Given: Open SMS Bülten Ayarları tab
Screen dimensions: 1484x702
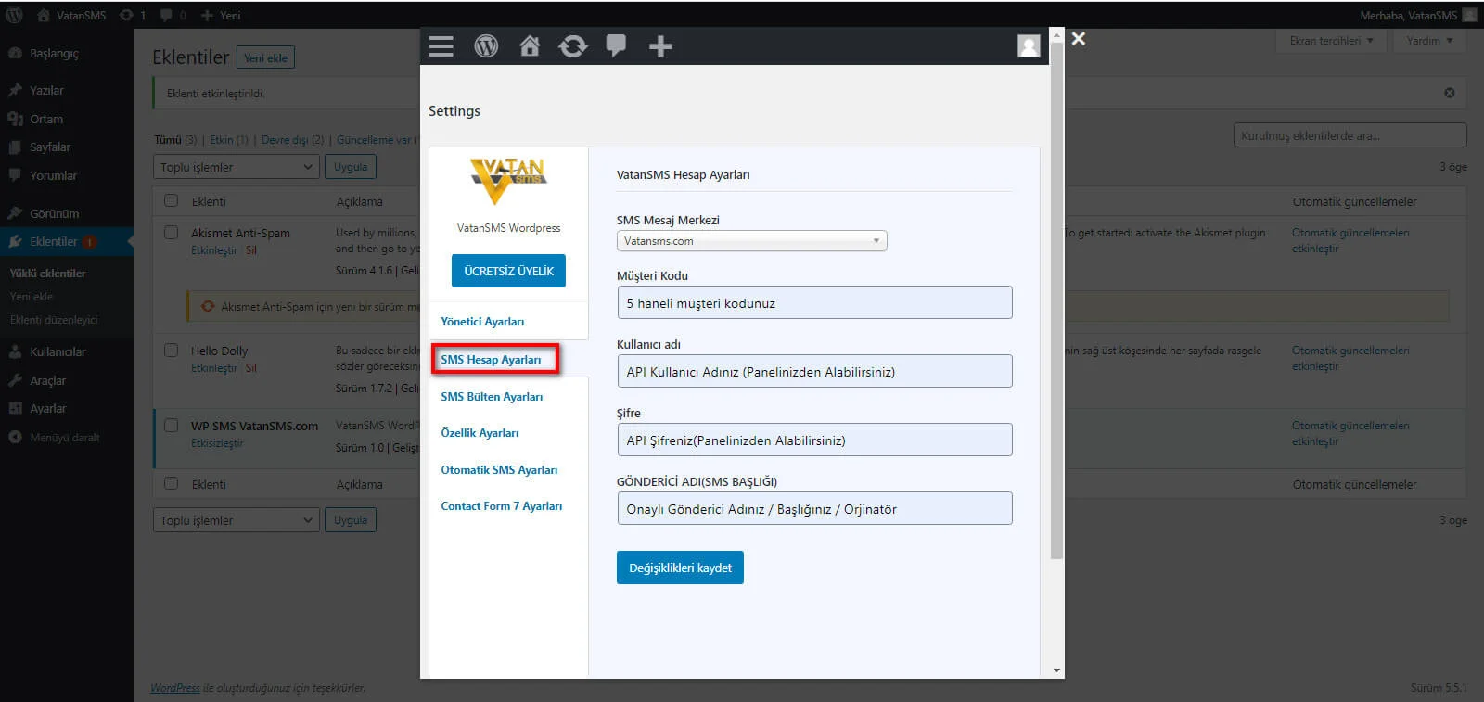Looking at the screenshot, I should 492,397.
